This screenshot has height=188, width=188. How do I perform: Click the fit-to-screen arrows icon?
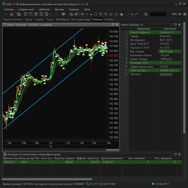96,14
